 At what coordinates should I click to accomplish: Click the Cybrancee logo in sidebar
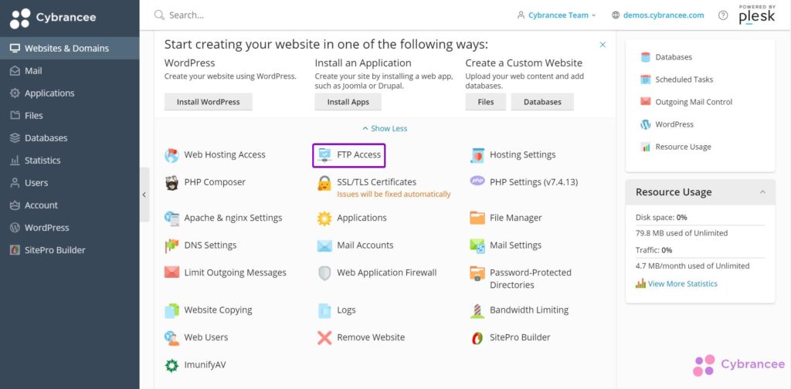[x=53, y=19]
